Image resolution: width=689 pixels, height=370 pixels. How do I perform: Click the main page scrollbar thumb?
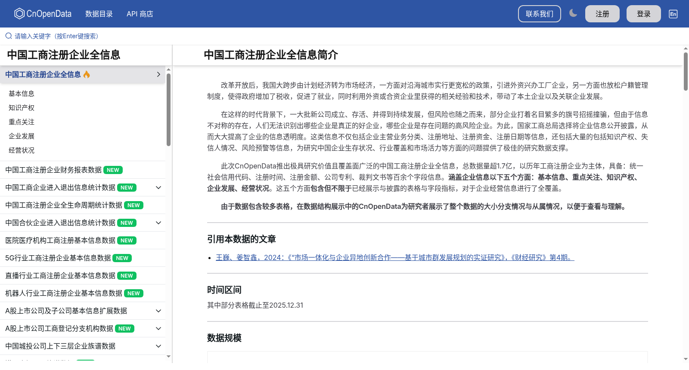pos(686,71)
